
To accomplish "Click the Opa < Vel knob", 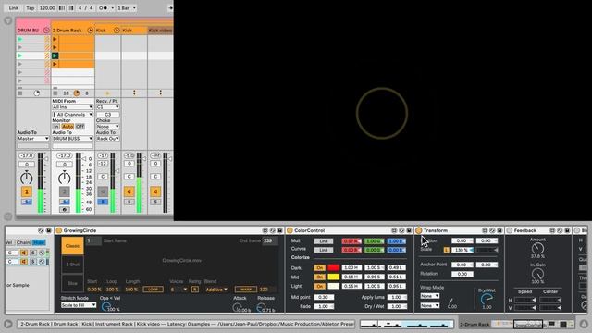I will (106, 306).
